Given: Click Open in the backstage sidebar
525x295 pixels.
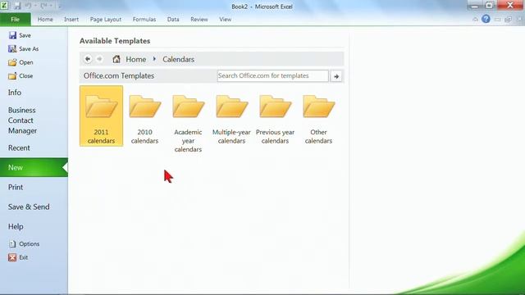Looking at the screenshot, I should (x=21, y=62).
